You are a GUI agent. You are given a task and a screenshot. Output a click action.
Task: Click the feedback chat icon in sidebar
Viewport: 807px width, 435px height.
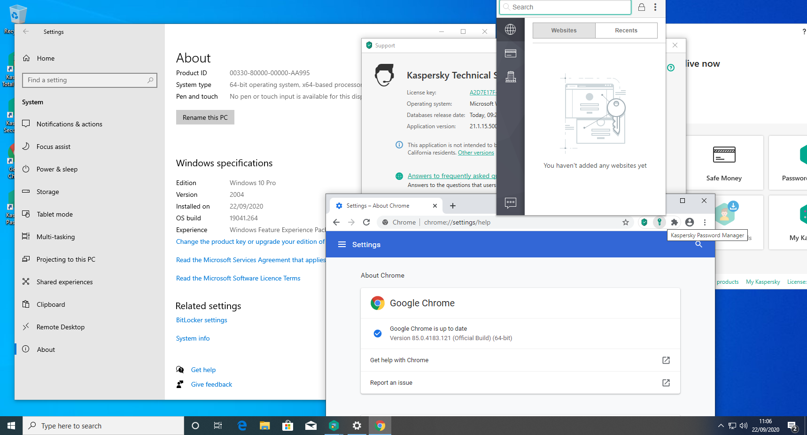510,202
